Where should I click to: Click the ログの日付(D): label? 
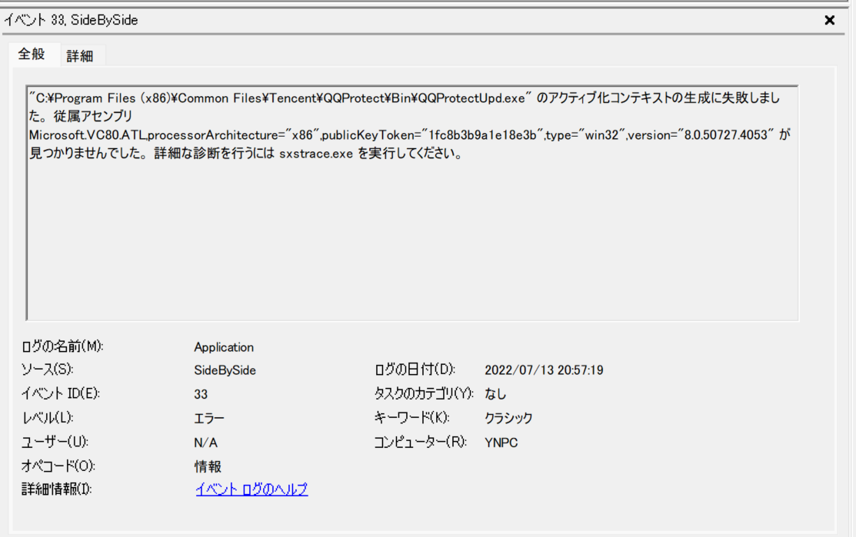[415, 369]
